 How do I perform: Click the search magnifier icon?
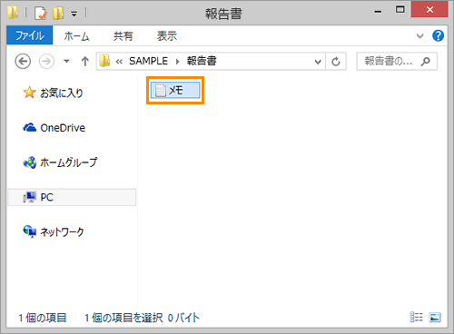425,62
